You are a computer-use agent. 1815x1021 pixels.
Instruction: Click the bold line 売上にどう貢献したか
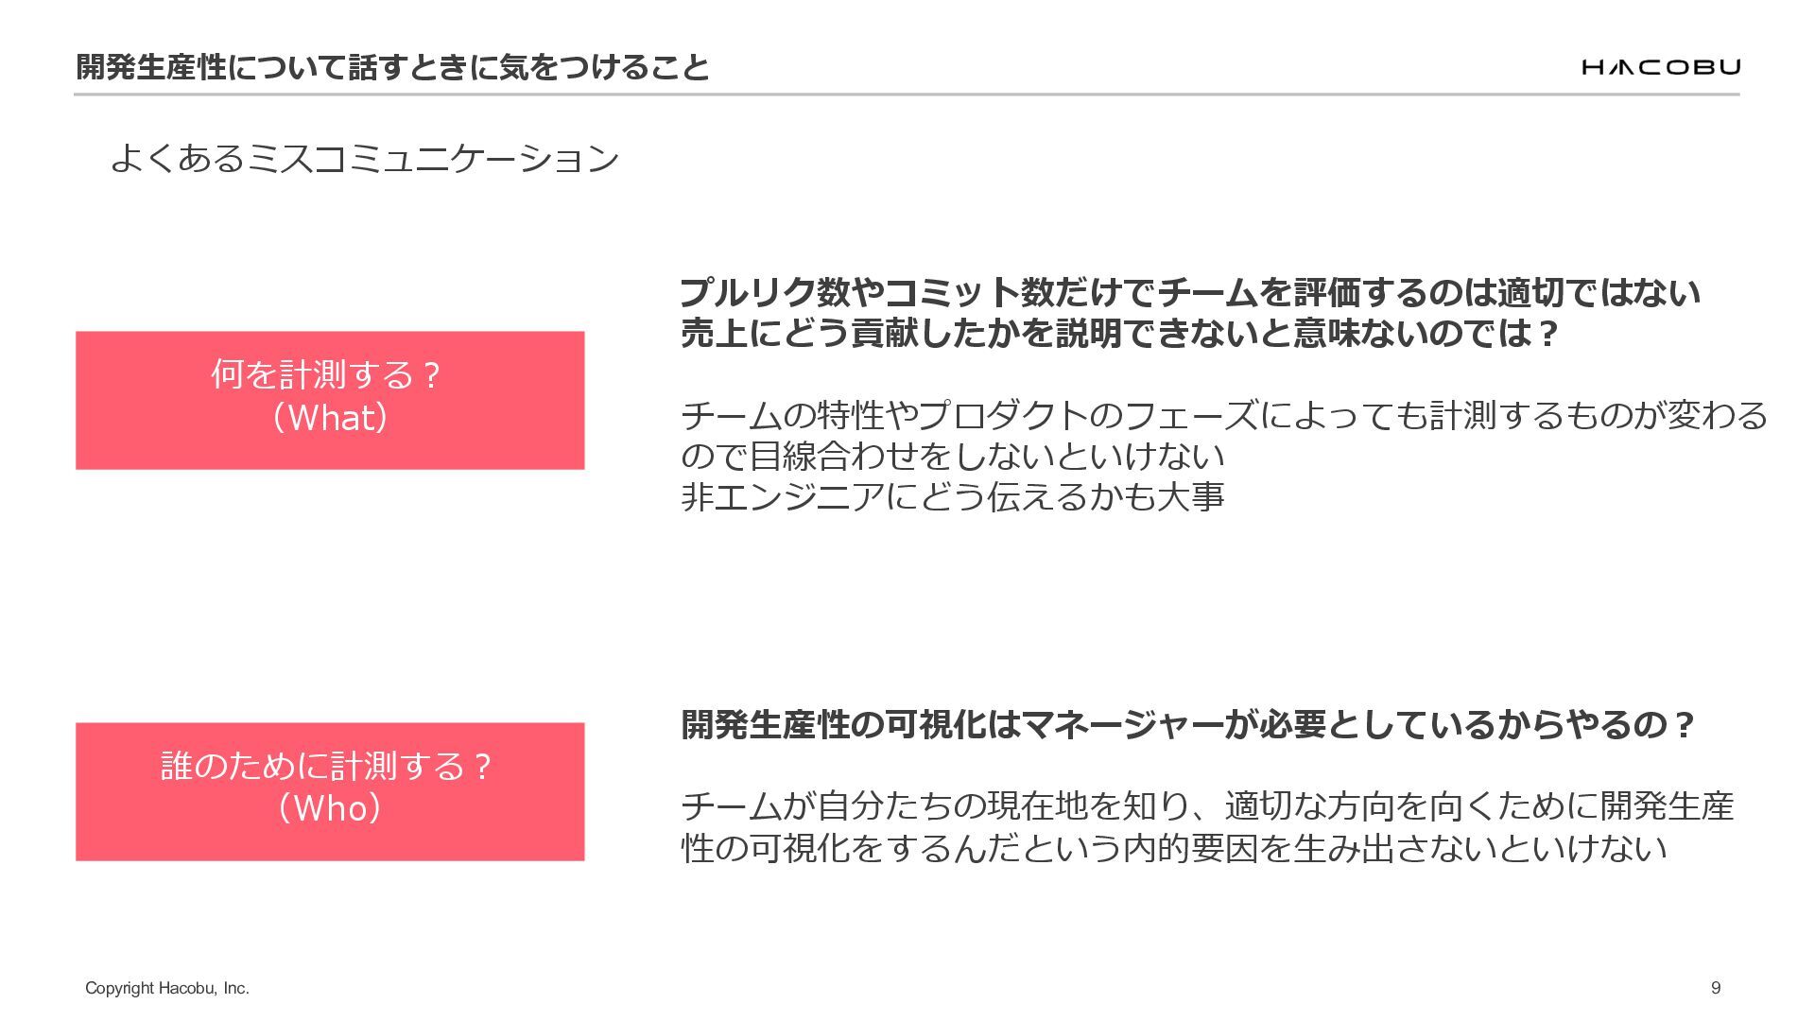(x=1119, y=334)
